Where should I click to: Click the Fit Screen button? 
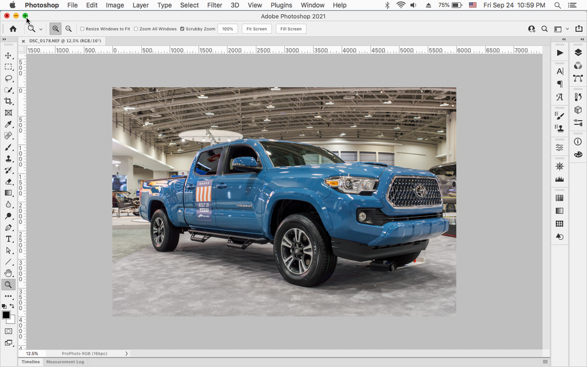tap(256, 29)
